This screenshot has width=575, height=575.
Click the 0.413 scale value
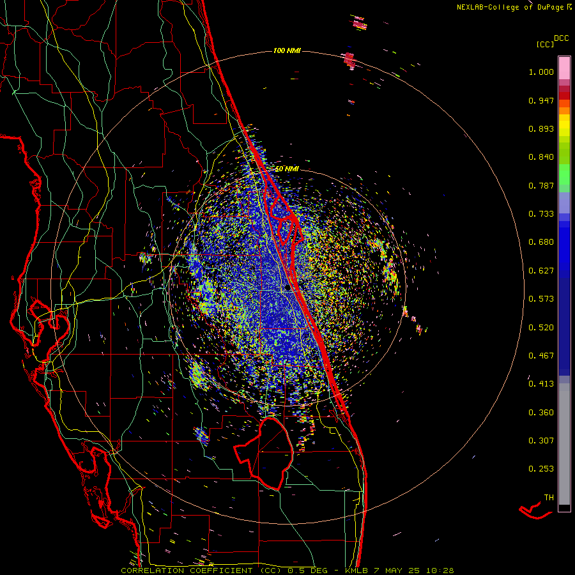(541, 384)
